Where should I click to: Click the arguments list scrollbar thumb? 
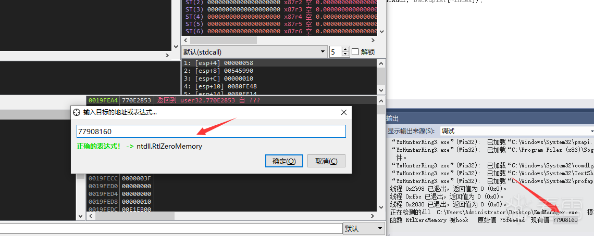click(381, 76)
